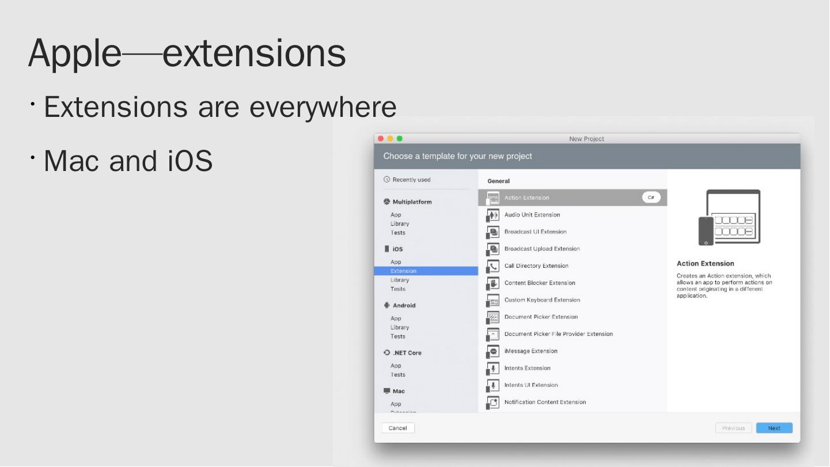
Task: Click the Previous button
Action: click(733, 428)
